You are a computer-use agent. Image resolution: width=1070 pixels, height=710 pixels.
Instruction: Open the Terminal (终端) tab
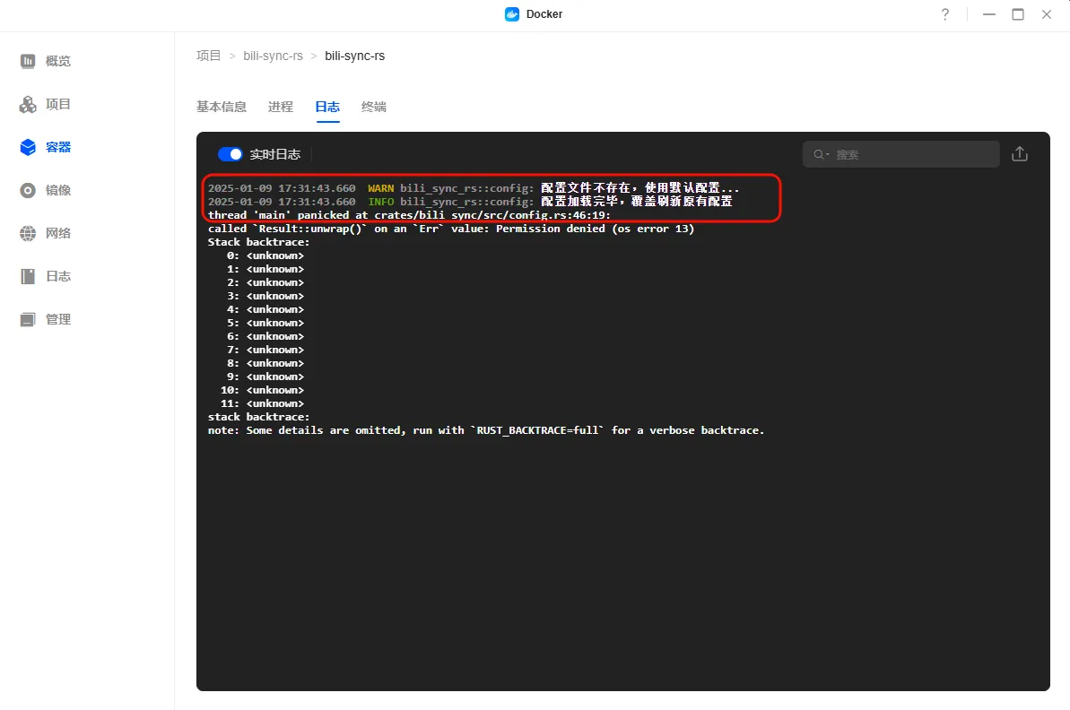pyautogui.click(x=373, y=107)
